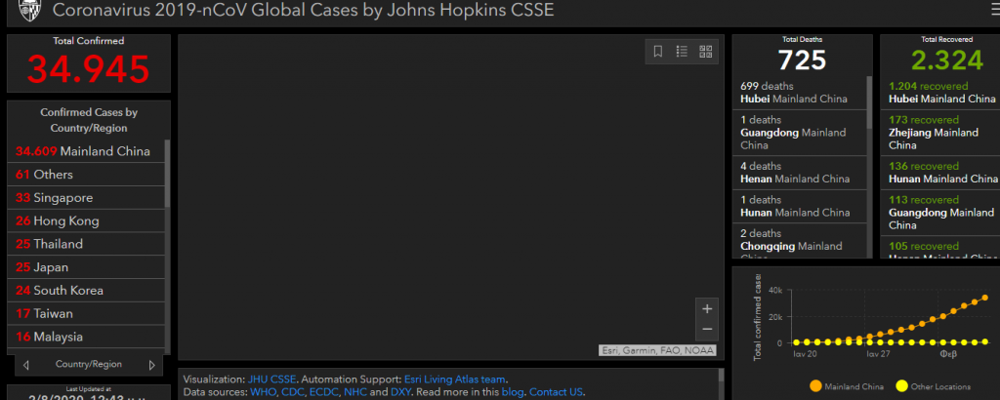
Task: Zoom out on the map
Action: [x=707, y=330]
